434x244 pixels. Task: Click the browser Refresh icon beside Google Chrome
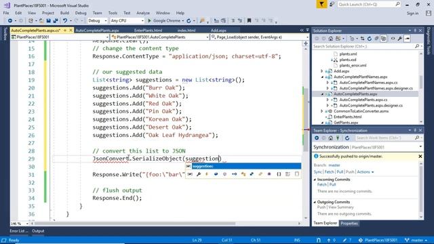189,21
